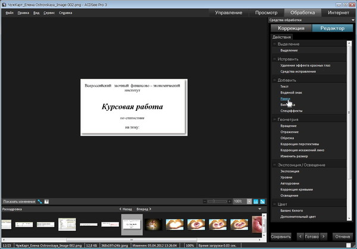357x249 pixels.
Task: Open Дополнительный цвет tool
Action: pos(298,216)
